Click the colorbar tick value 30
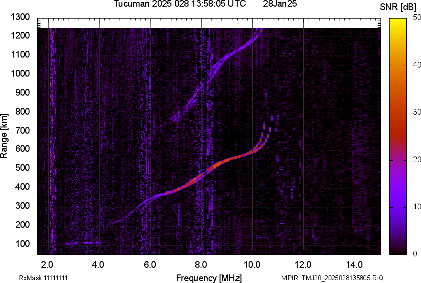Viewport: 421px width, 283px height. point(417,112)
